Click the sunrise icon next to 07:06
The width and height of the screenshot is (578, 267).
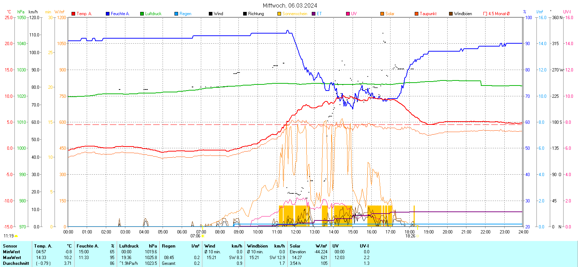(203, 236)
